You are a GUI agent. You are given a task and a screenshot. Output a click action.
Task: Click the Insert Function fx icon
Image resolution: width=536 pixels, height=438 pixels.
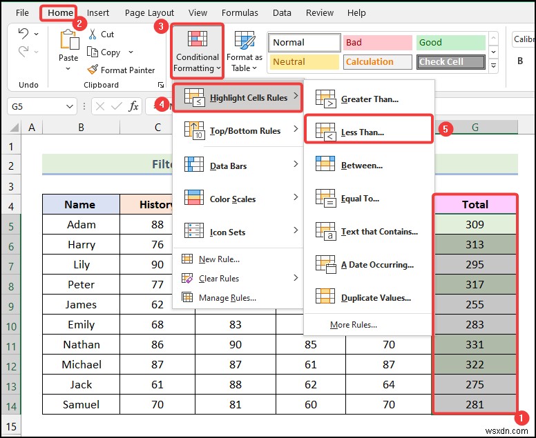tap(134, 106)
